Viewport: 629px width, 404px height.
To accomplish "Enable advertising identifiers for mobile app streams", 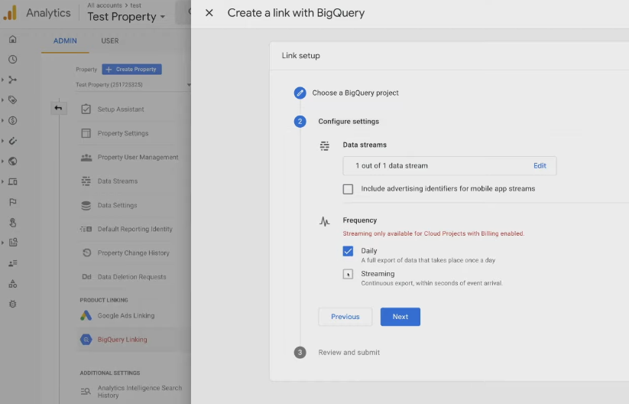I will coord(349,189).
